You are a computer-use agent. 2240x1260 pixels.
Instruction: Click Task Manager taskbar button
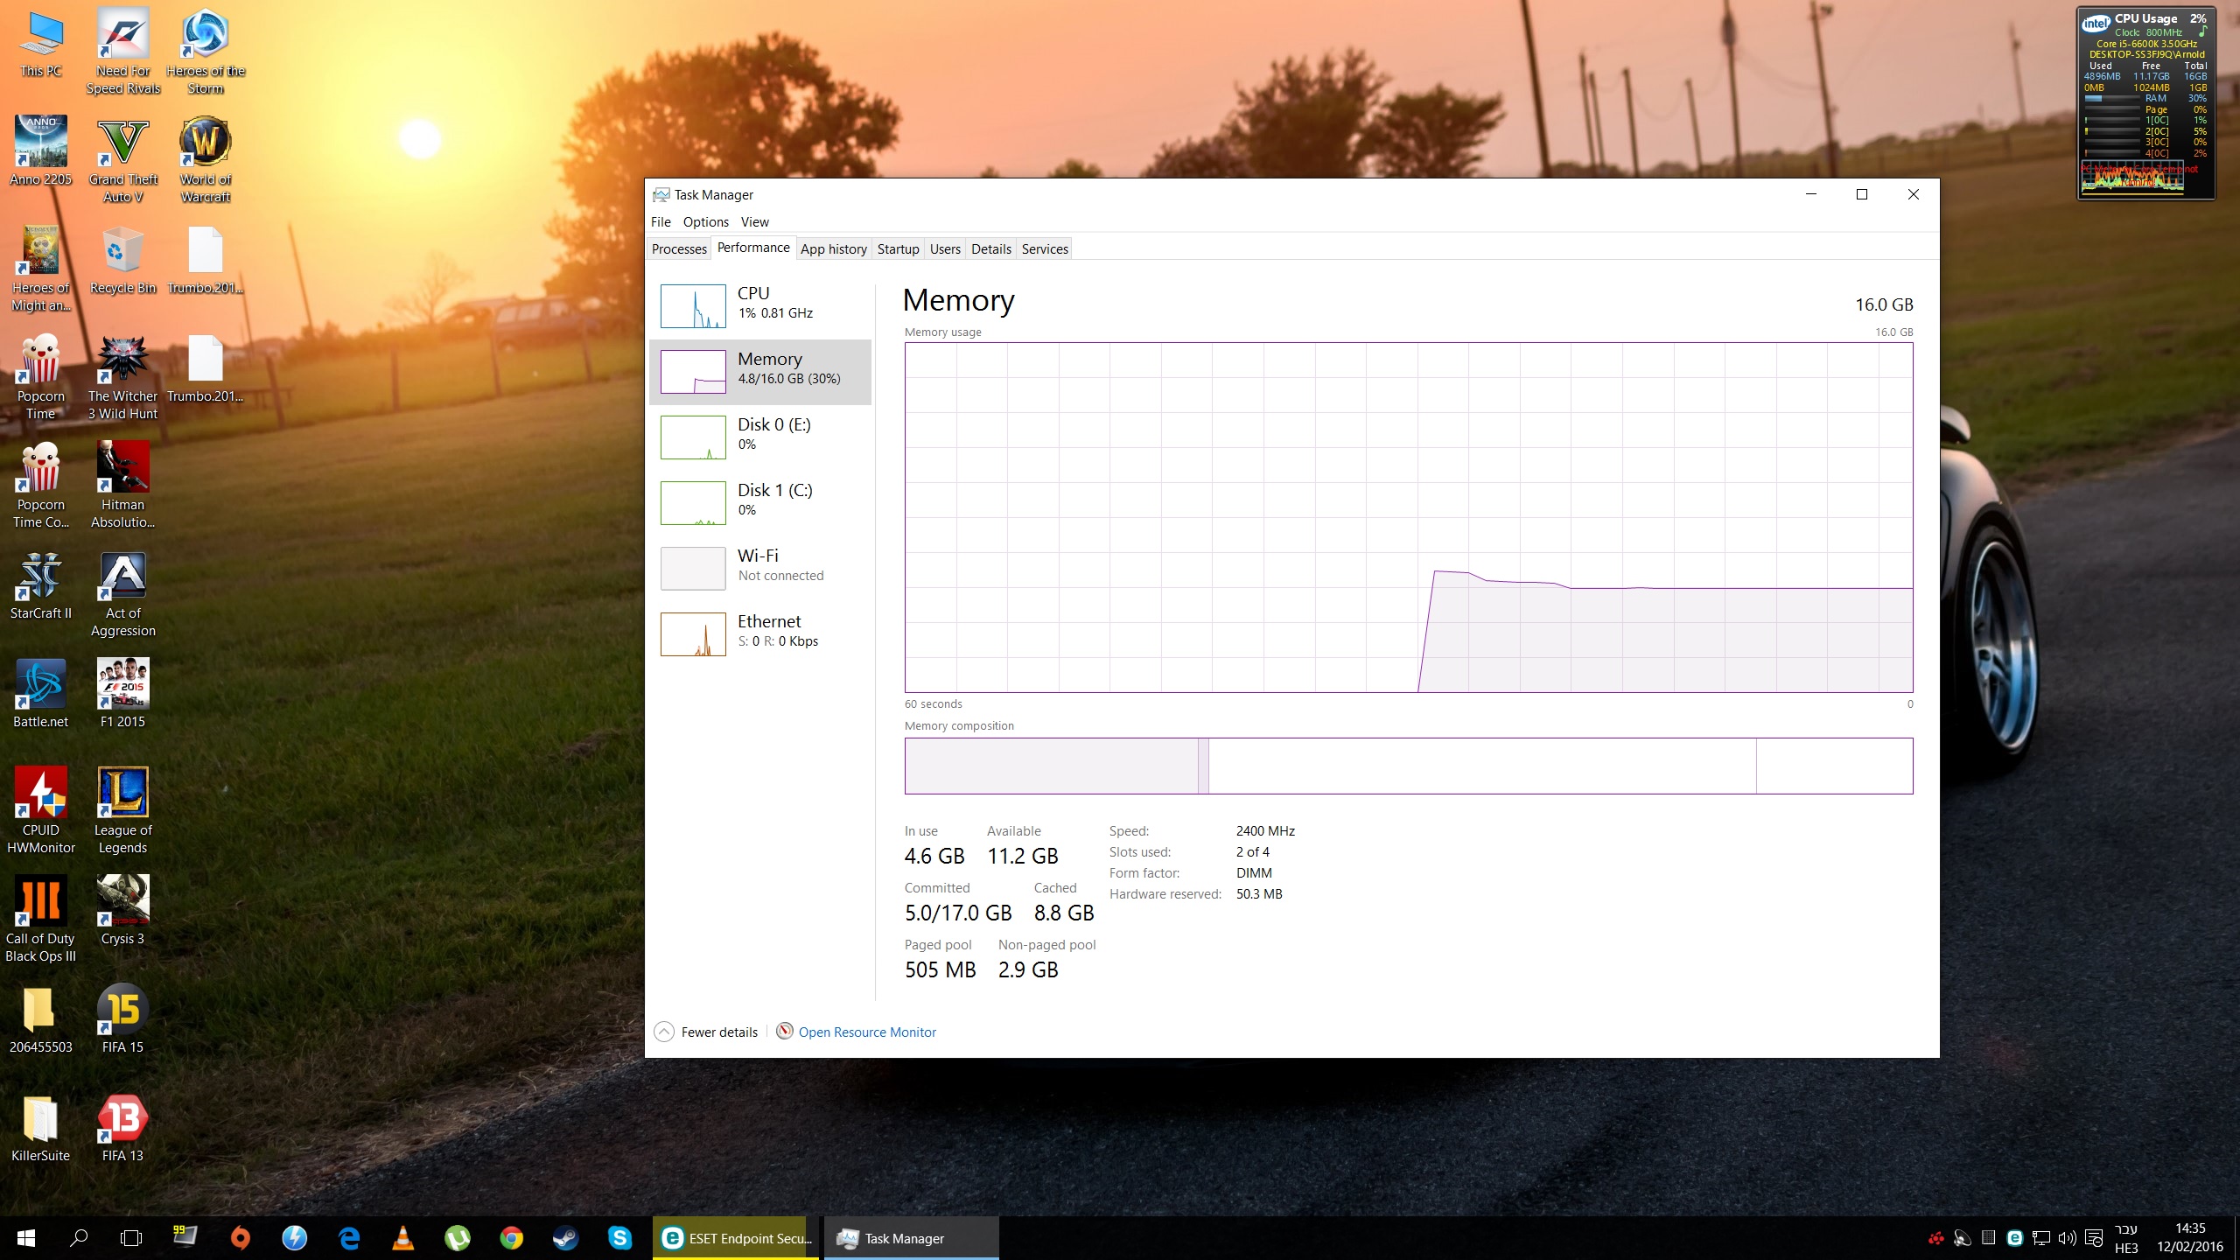point(911,1238)
